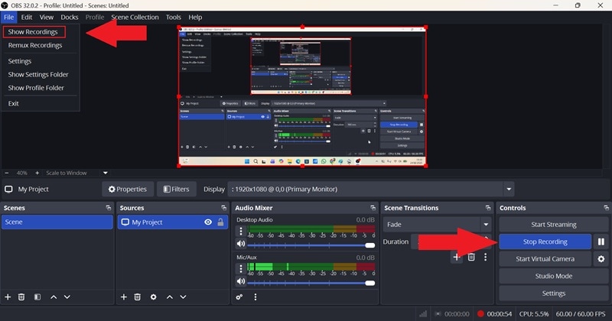Mute Desktop Audio speaker icon
The image size is (612, 321).
[241, 244]
